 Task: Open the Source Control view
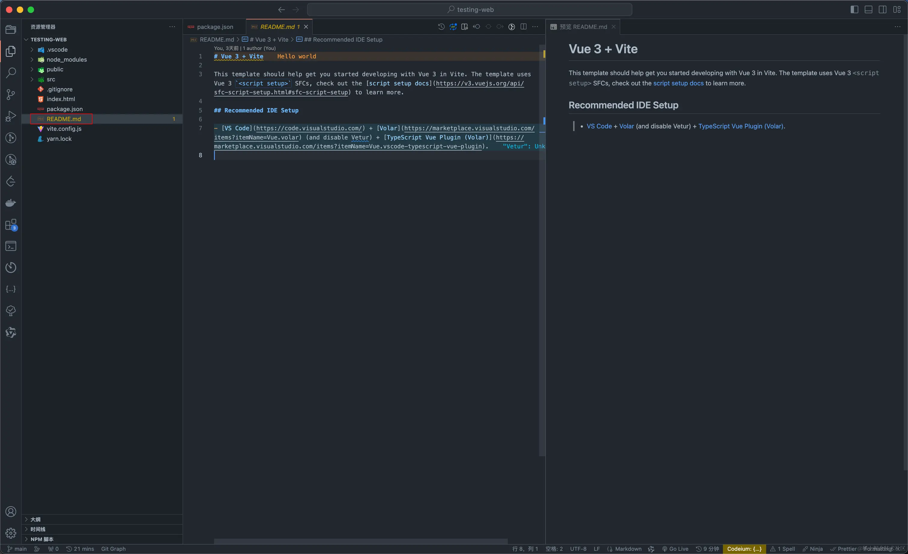[x=11, y=94]
